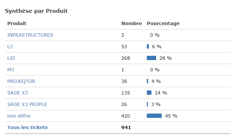The width and height of the screenshot is (231, 139).
Task: Click the Produit column header
Action: click(x=17, y=23)
